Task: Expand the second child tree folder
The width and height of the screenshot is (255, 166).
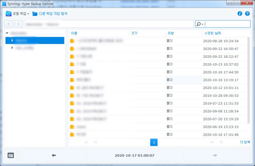Action: click(x=12, y=48)
